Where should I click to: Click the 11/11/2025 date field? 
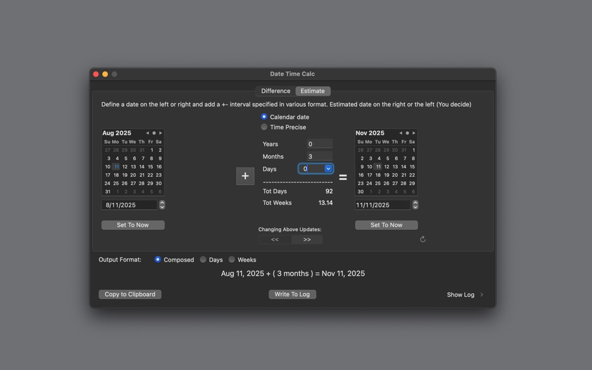[383, 205]
